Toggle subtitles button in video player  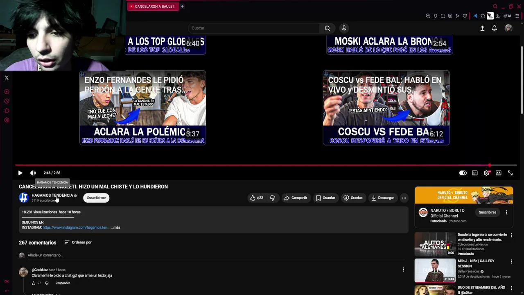coord(474,173)
